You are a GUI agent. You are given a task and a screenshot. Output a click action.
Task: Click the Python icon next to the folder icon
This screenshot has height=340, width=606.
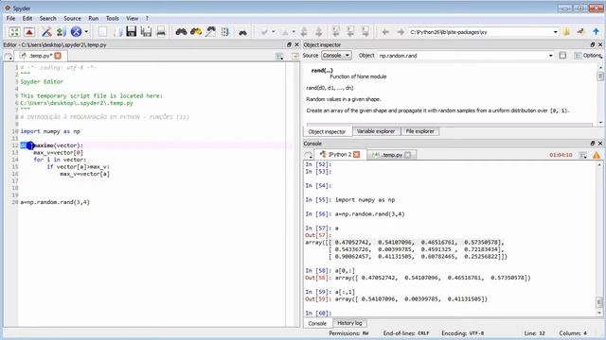[580, 32]
